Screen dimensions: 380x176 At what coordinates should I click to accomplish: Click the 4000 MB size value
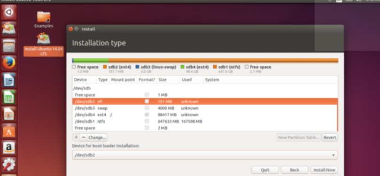coord(166,108)
